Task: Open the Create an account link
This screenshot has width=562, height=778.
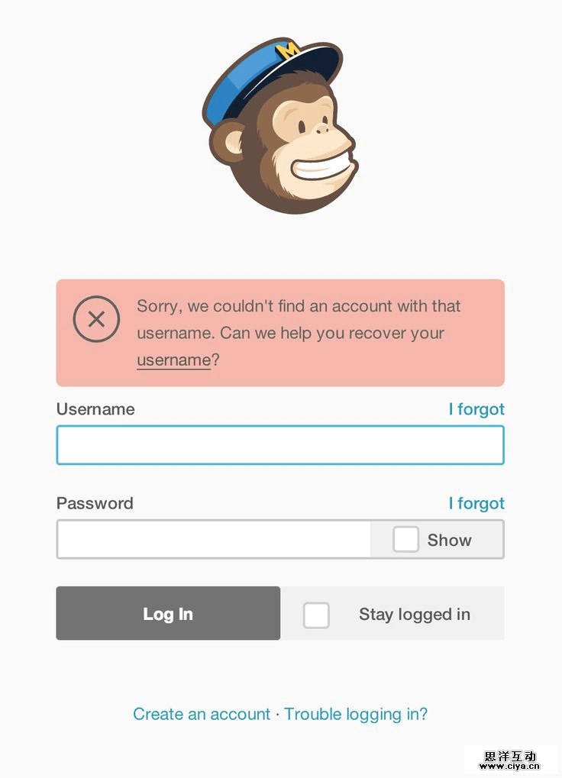Action: point(202,714)
